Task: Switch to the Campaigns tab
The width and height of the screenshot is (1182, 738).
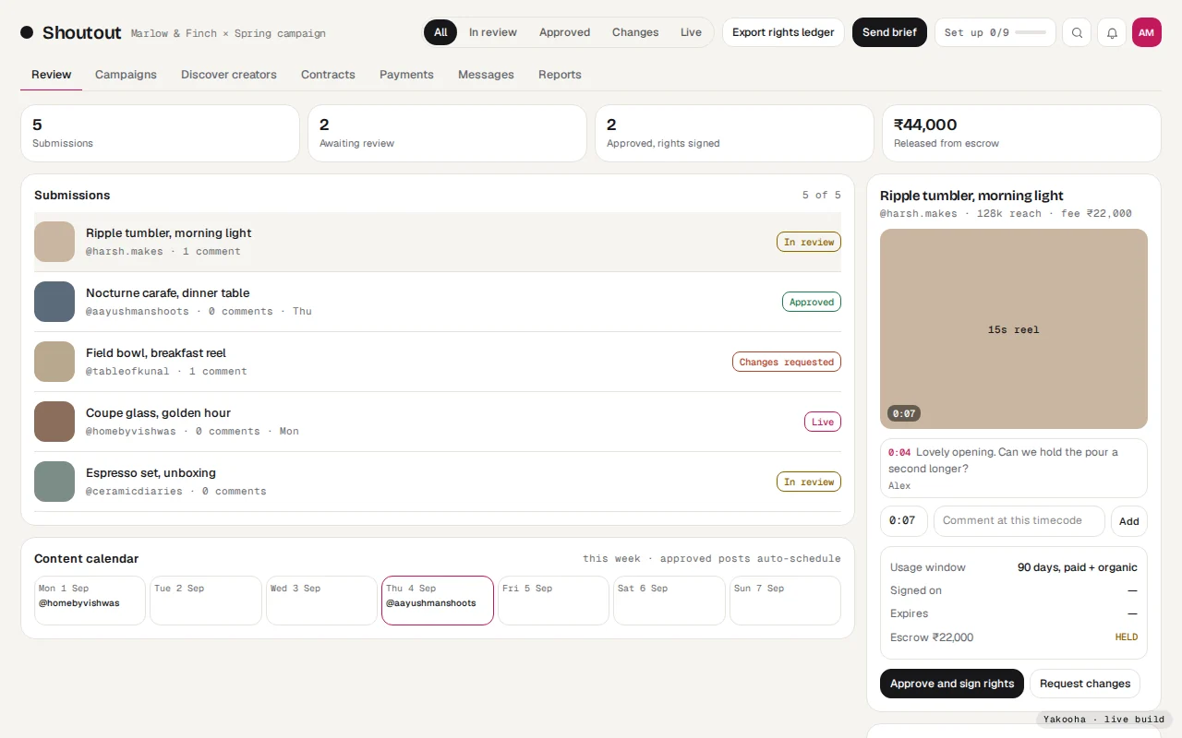Action: click(x=126, y=75)
